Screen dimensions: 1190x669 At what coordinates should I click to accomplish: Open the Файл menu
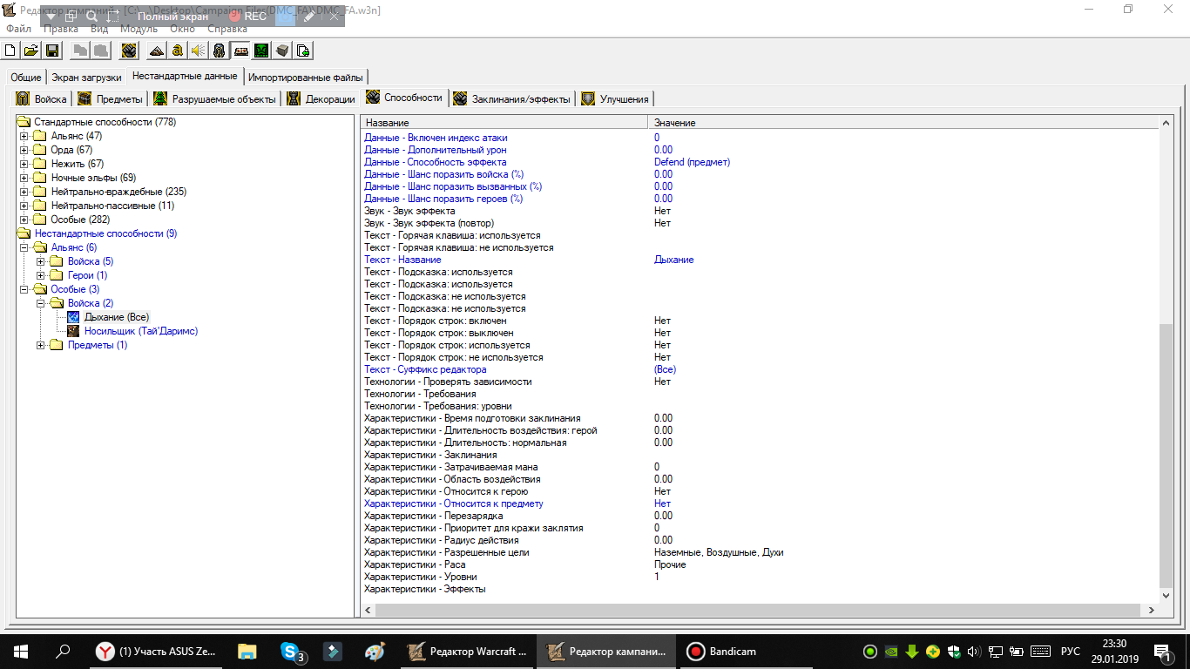[18, 29]
